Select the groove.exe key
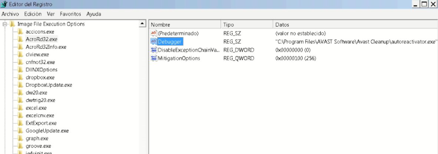 point(38,146)
